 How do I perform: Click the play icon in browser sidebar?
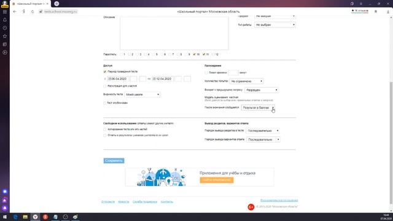click(x=5, y=52)
